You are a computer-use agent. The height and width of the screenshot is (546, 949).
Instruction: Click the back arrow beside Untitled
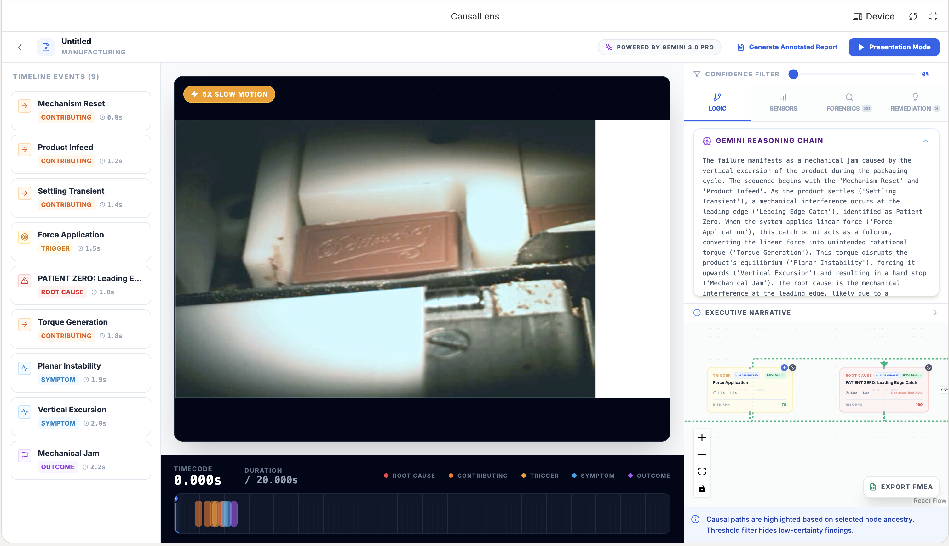pyautogui.click(x=20, y=47)
